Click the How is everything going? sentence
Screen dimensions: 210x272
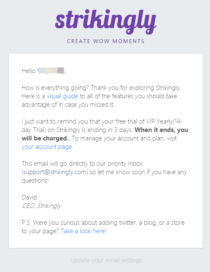point(55,88)
